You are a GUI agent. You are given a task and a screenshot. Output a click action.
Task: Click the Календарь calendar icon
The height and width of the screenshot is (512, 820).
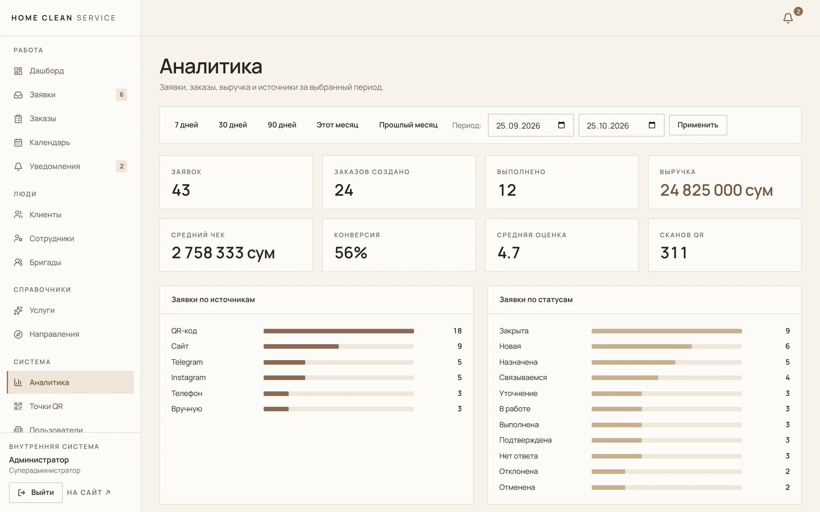[x=18, y=143]
